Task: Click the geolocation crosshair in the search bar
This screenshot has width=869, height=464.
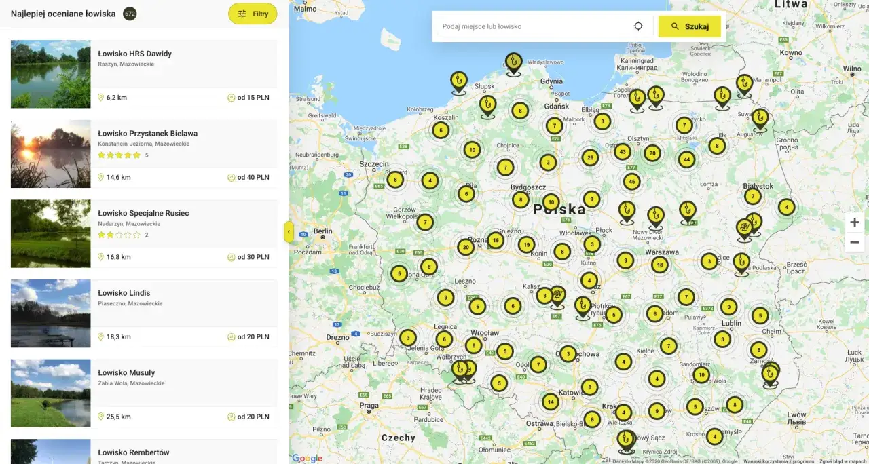Action: (x=638, y=25)
